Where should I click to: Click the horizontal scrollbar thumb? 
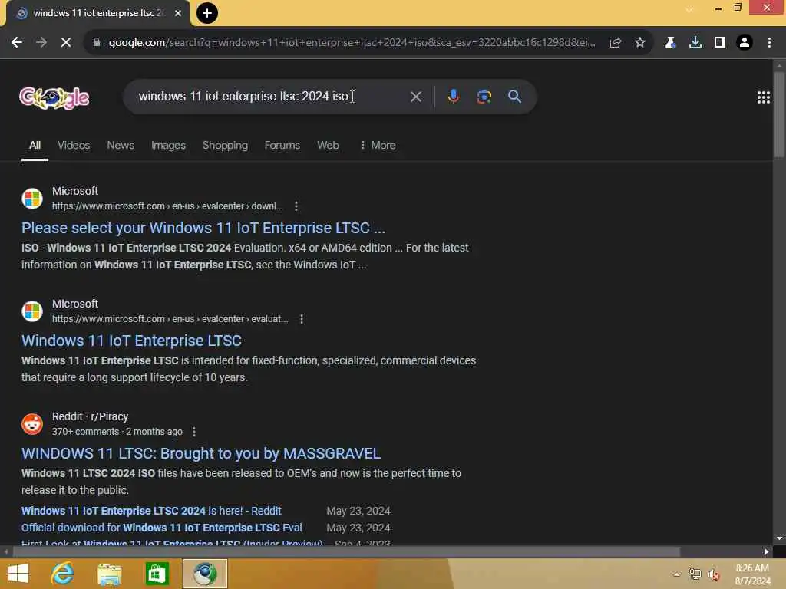click(346, 552)
